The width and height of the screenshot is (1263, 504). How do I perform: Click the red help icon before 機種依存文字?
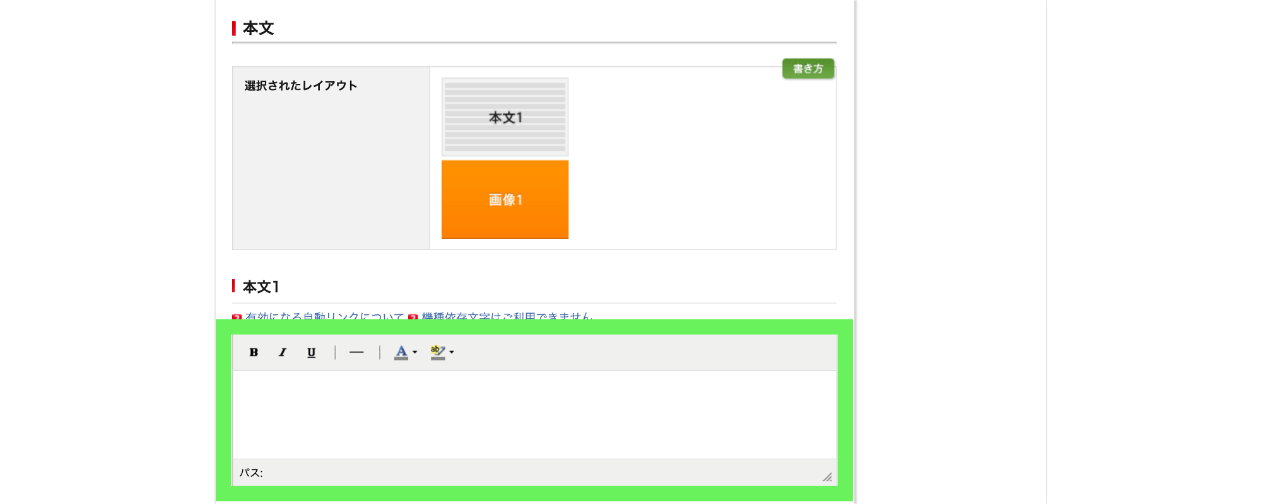(413, 317)
